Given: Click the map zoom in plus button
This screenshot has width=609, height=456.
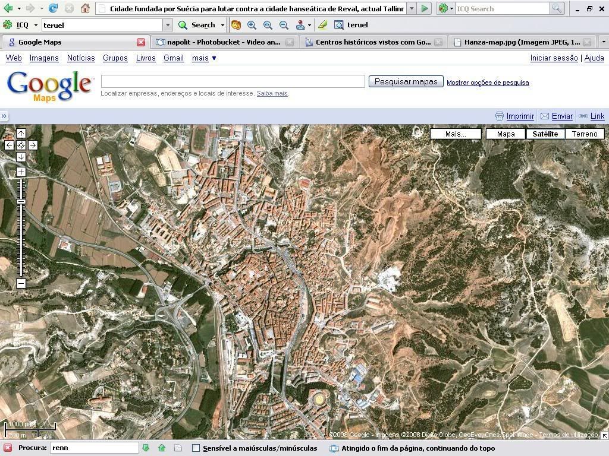Looking at the screenshot, I should pos(21,172).
